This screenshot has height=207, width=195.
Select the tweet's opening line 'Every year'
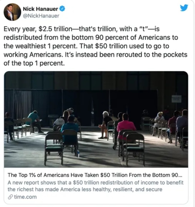[x=20, y=29]
